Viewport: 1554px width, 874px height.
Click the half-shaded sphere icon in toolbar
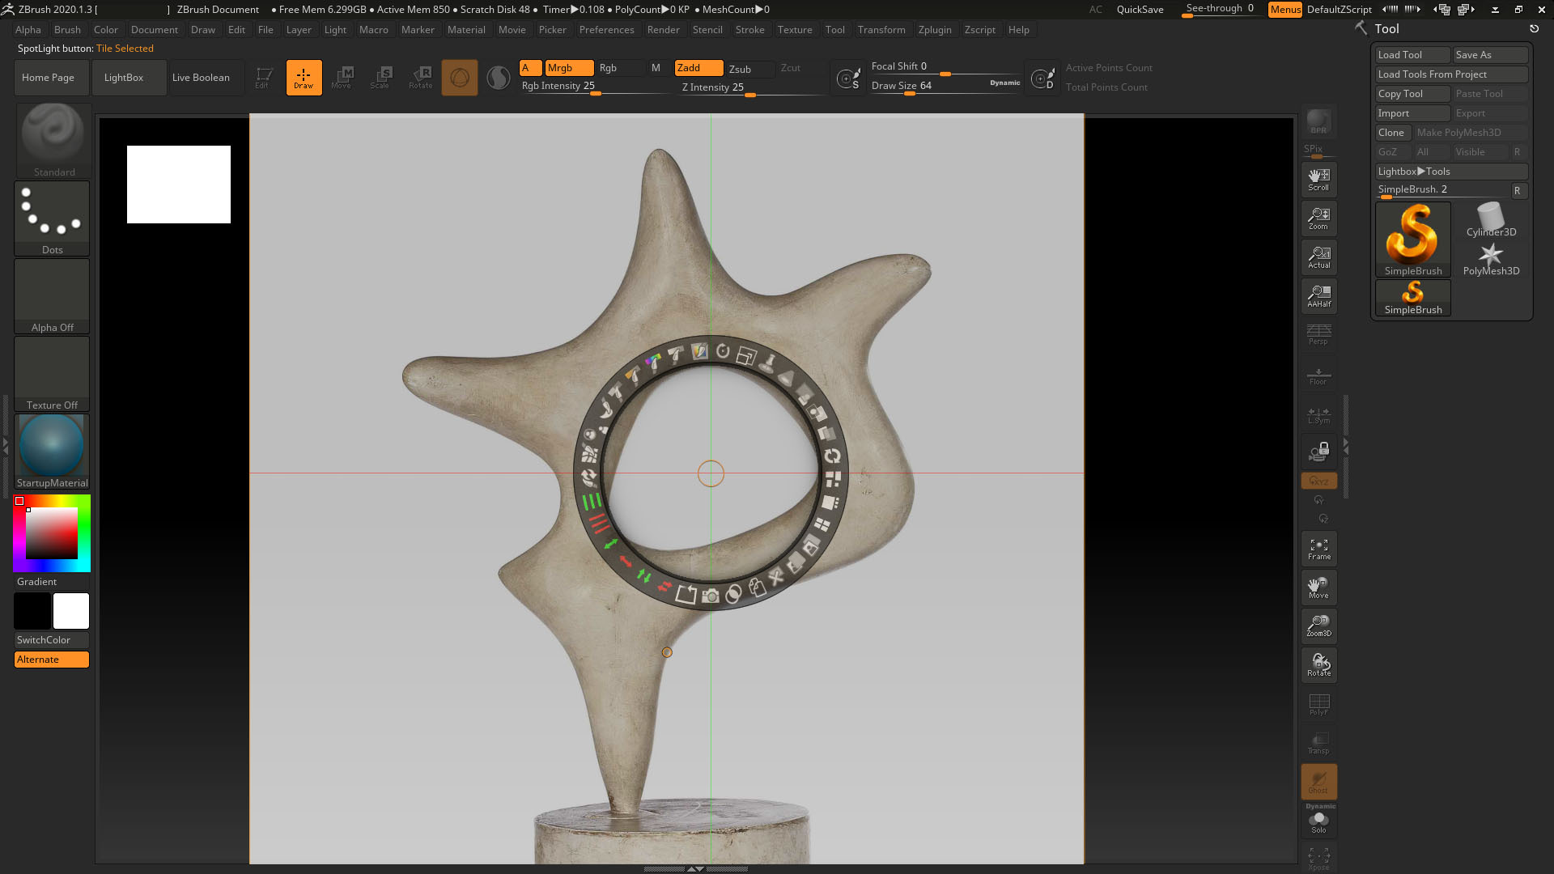click(499, 78)
